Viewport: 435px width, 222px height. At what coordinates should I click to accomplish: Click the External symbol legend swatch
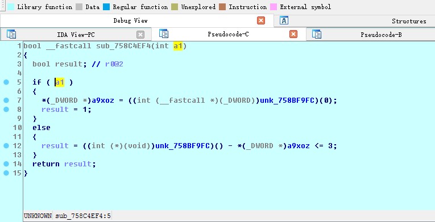[x=274, y=7]
